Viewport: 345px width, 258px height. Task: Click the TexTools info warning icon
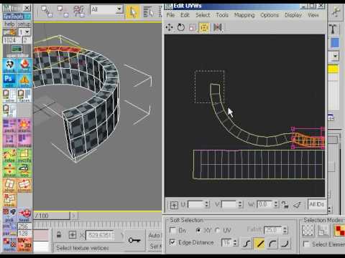point(24,81)
